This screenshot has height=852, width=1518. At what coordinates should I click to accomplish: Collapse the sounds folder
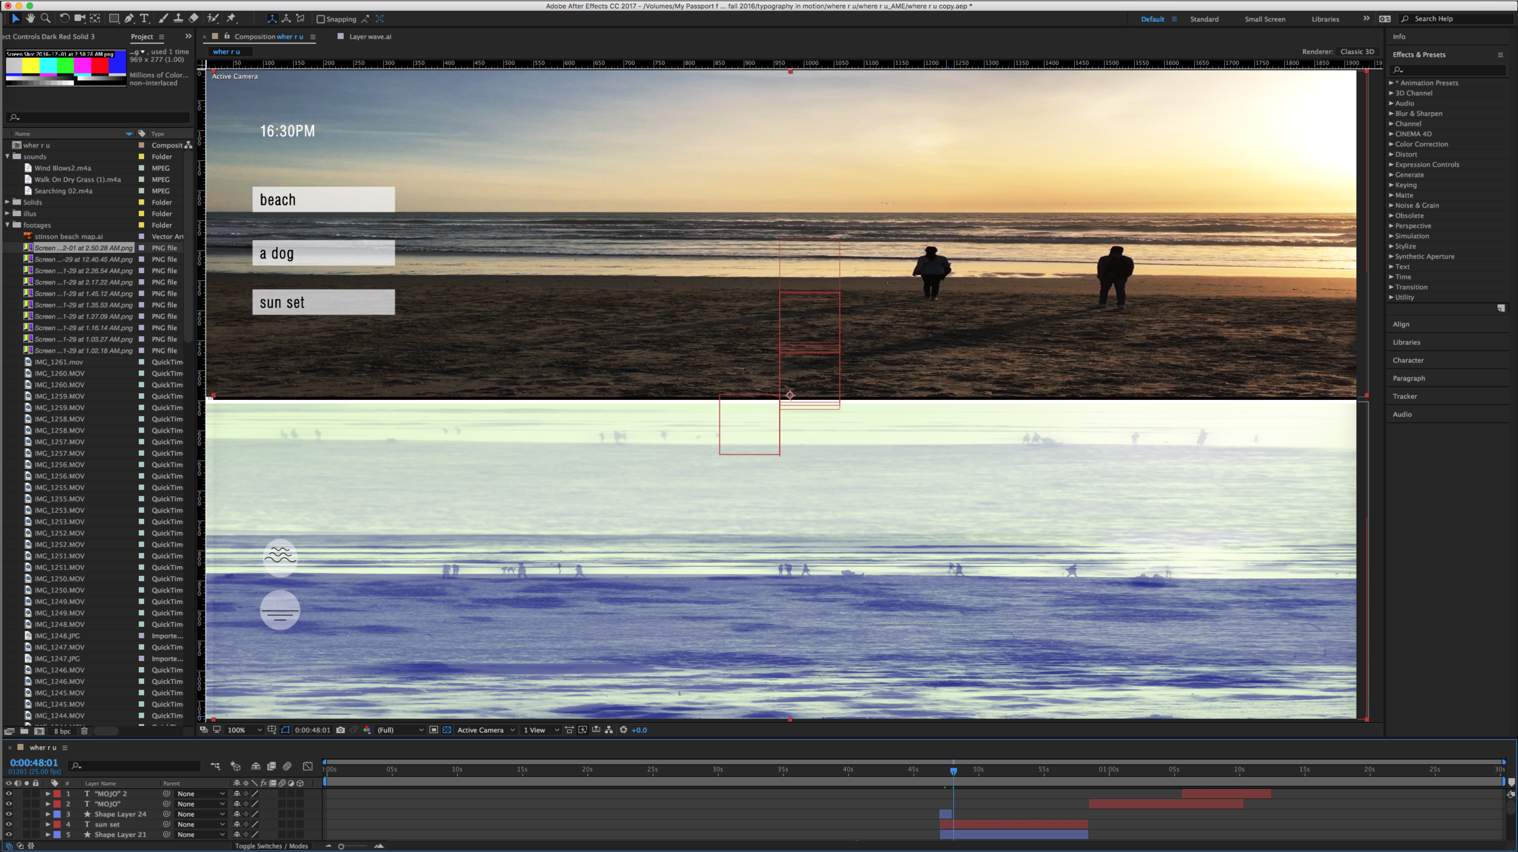click(8, 157)
